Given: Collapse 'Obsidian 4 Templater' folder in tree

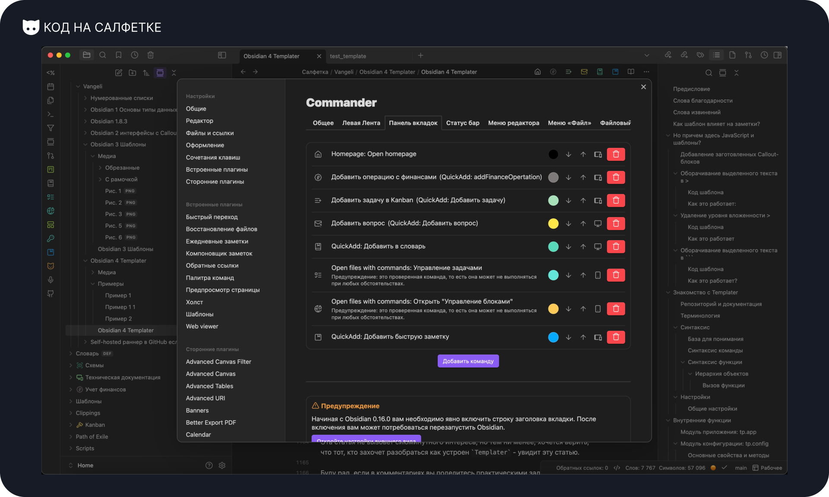Looking at the screenshot, I should 85,261.
